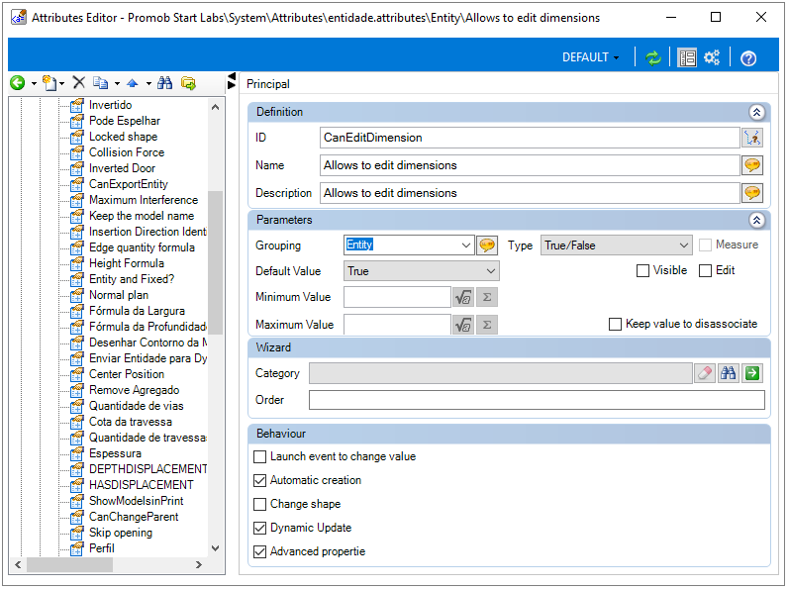
Task: Click the sigma button for Maximum Value
Action: [x=487, y=325]
